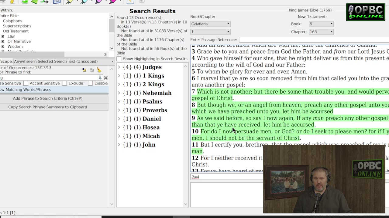Expand the Judges search results
389x218 pixels.
(x=119, y=67)
